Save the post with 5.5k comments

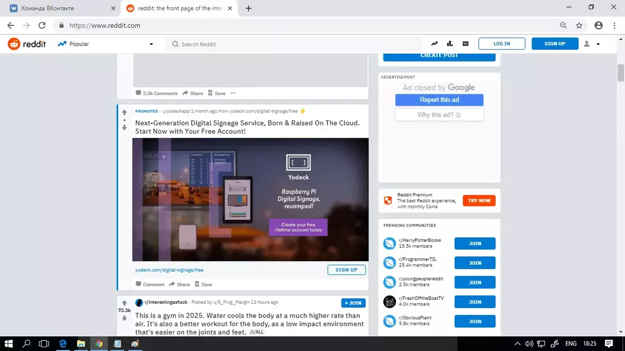coord(216,93)
